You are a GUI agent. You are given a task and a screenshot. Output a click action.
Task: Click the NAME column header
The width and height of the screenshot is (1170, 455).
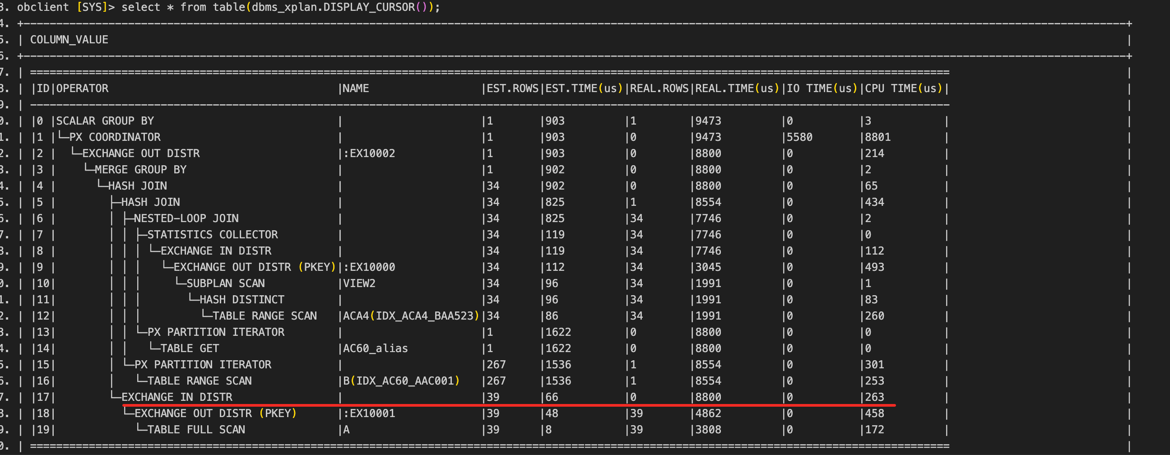coord(356,88)
